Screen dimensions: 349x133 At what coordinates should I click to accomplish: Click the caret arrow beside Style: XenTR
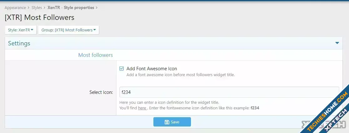[x=32, y=30]
